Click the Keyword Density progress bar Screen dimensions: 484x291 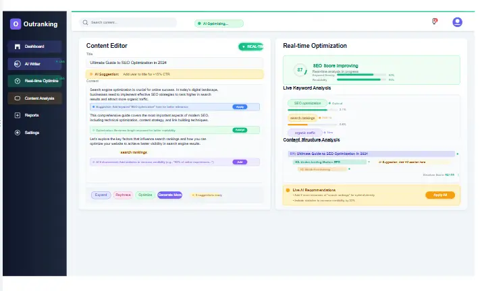361,75
